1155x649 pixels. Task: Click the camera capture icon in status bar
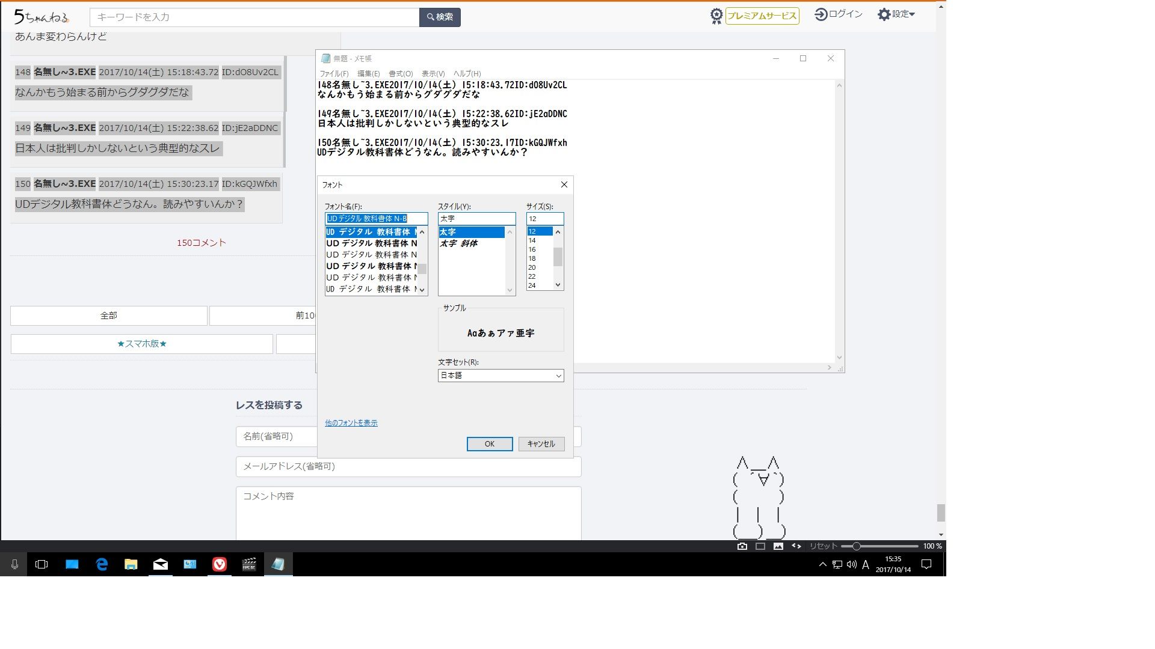click(x=742, y=546)
